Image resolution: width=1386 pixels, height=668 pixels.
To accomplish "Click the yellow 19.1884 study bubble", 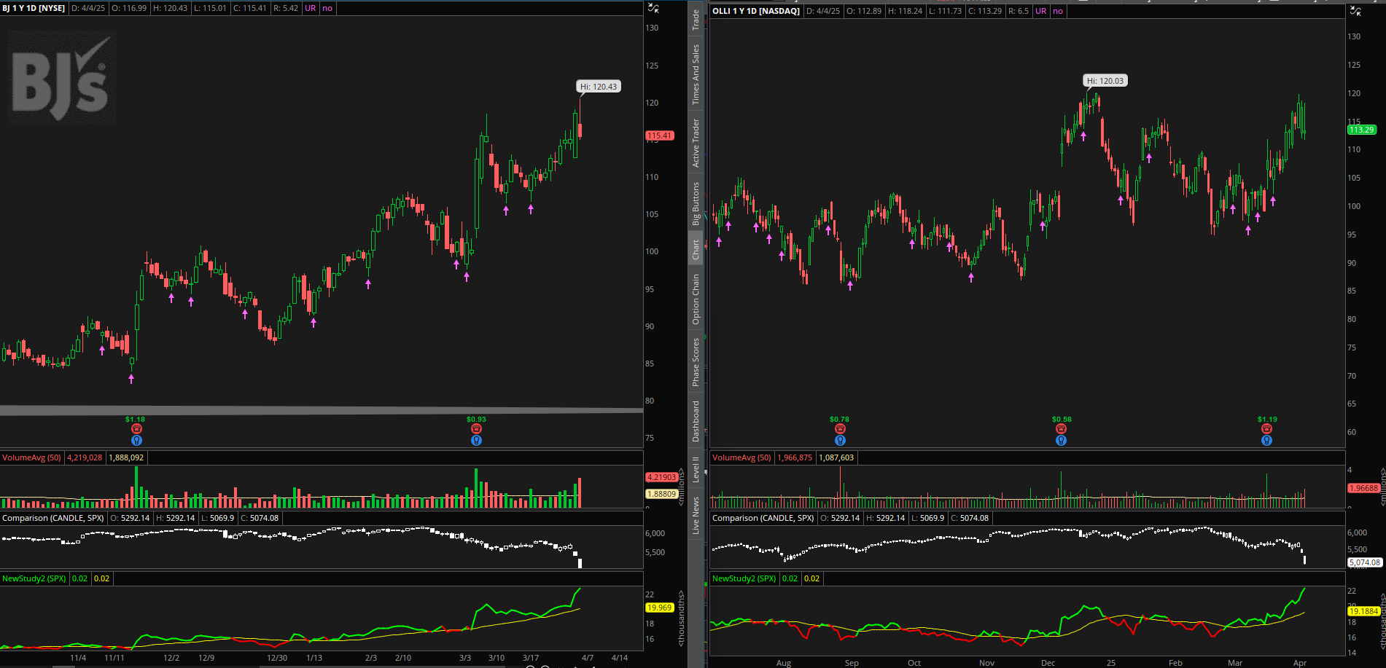I will pyautogui.click(x=1364, y=611).
